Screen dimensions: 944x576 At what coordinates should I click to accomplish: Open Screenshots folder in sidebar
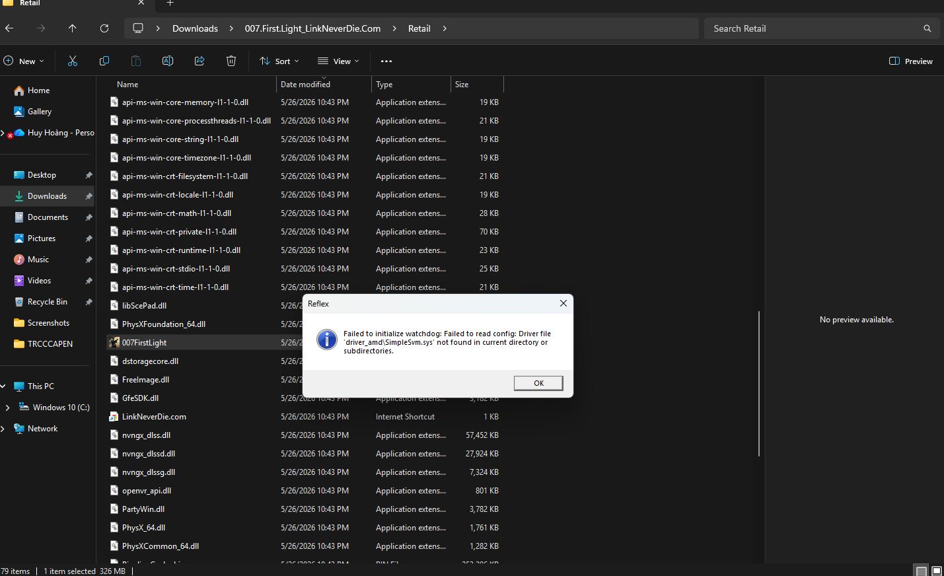[48, 323]
